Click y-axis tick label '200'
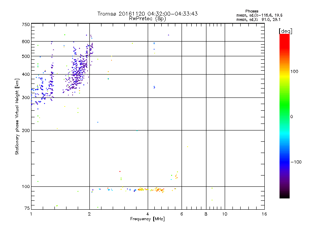Image resolution: width=311 pixels, height=233 pixels. point(26,130)
